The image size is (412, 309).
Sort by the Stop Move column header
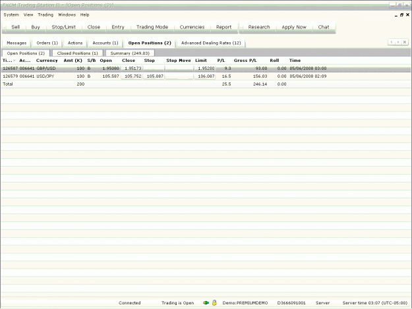coord(179,61)
